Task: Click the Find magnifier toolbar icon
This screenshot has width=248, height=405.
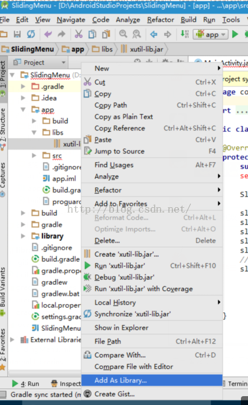Action: 123,34
